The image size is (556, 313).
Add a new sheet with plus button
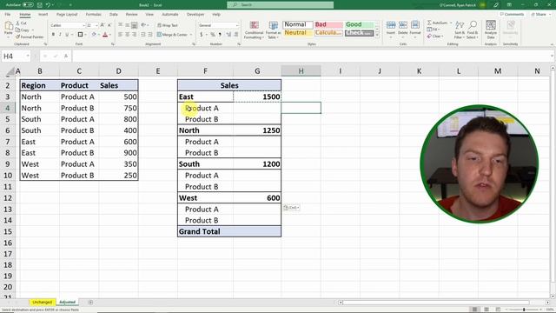point(90,303)
